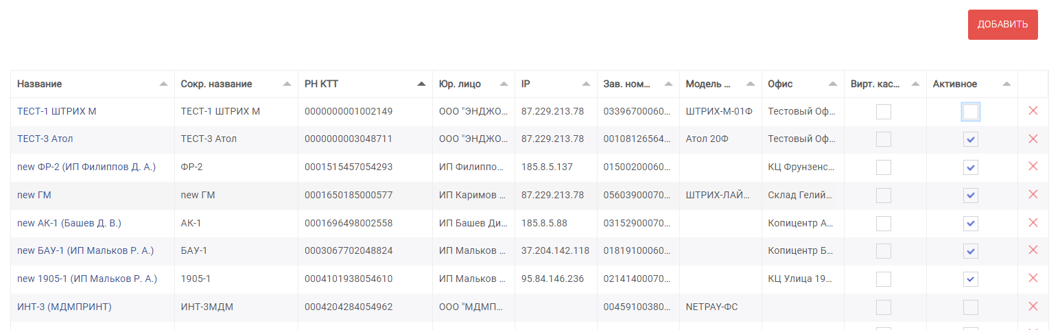Delete the new ГМ row

click(x=1033, y=195)
